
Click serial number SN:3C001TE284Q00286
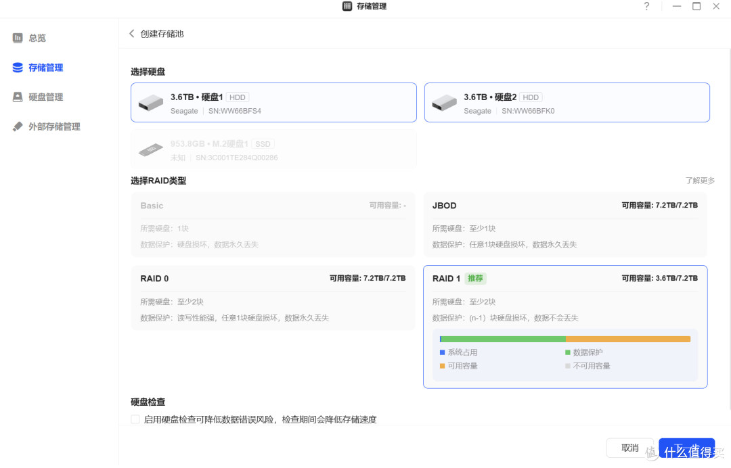237,158
